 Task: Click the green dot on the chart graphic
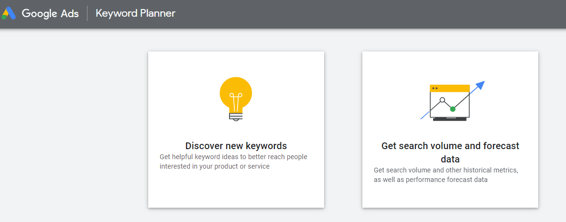pos(453,109)
